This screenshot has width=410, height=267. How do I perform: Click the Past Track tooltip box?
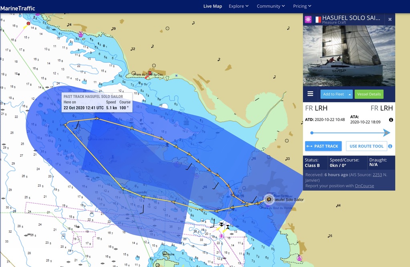click(97, 102)
